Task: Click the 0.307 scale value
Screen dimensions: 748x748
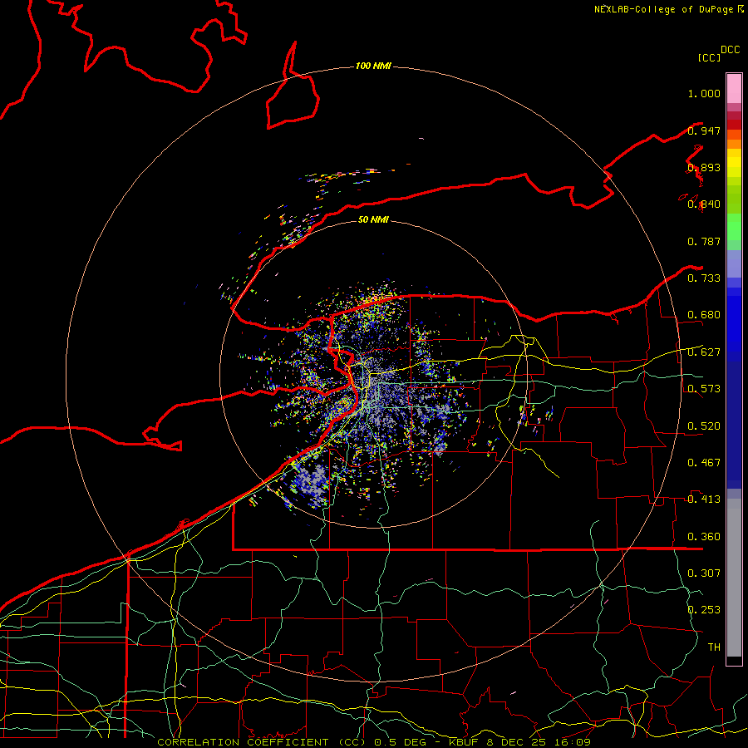Action: (x=704, y=573)
